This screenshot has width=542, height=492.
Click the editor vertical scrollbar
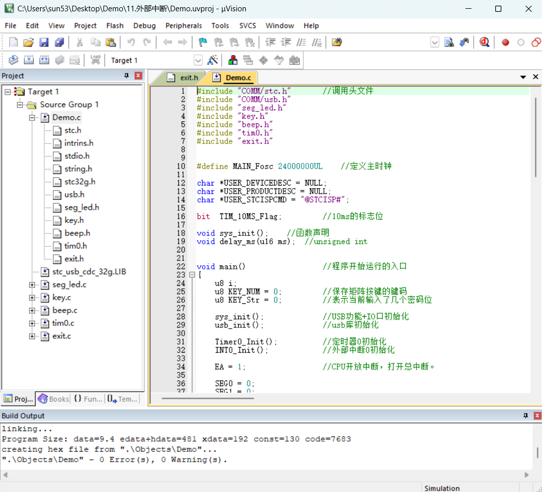point(536,136)
